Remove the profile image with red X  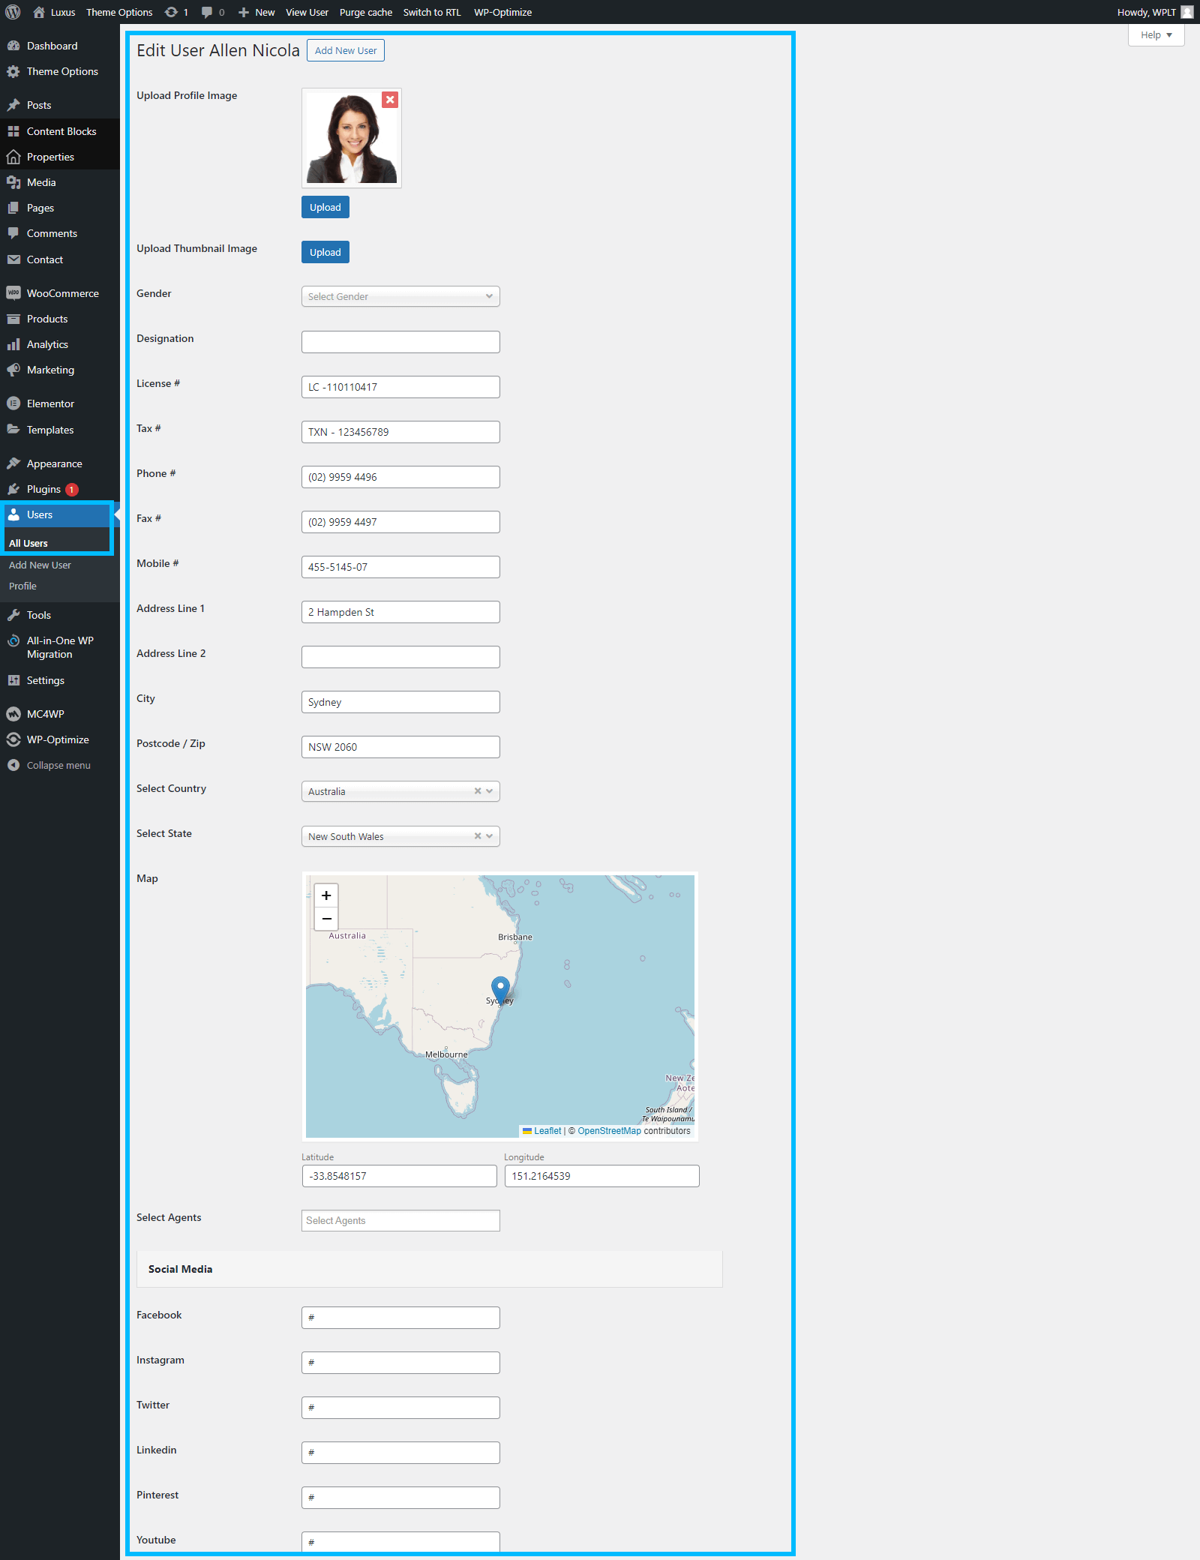tap(390, 100)
